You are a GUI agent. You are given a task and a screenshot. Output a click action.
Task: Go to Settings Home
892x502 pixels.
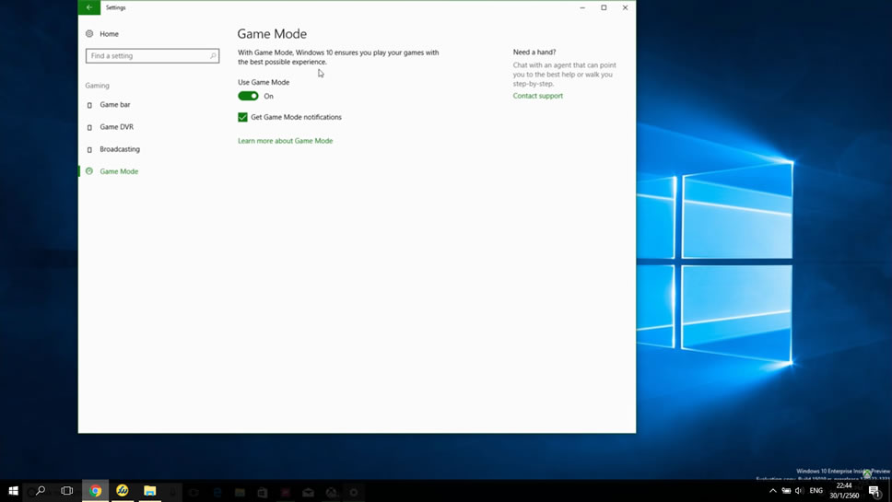coord(109,34)
